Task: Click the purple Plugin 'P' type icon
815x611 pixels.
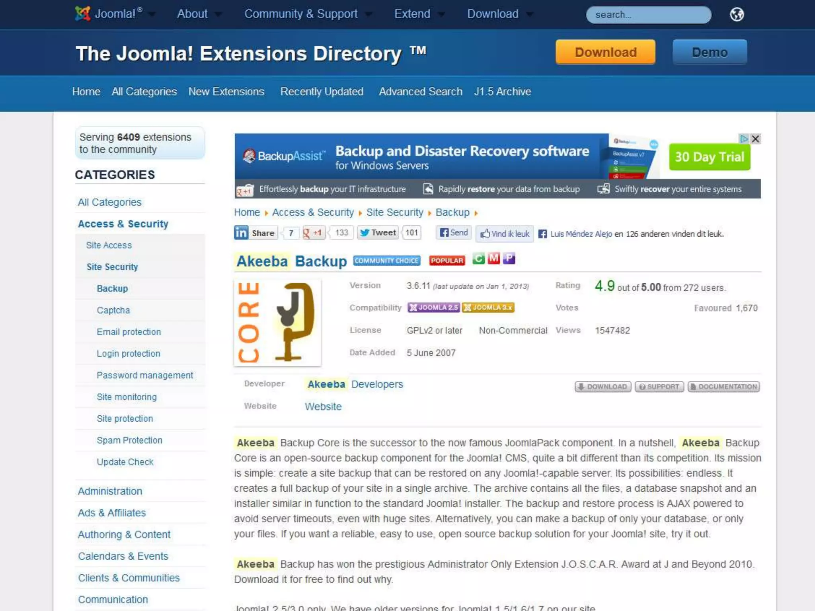Action: point(509,259)
